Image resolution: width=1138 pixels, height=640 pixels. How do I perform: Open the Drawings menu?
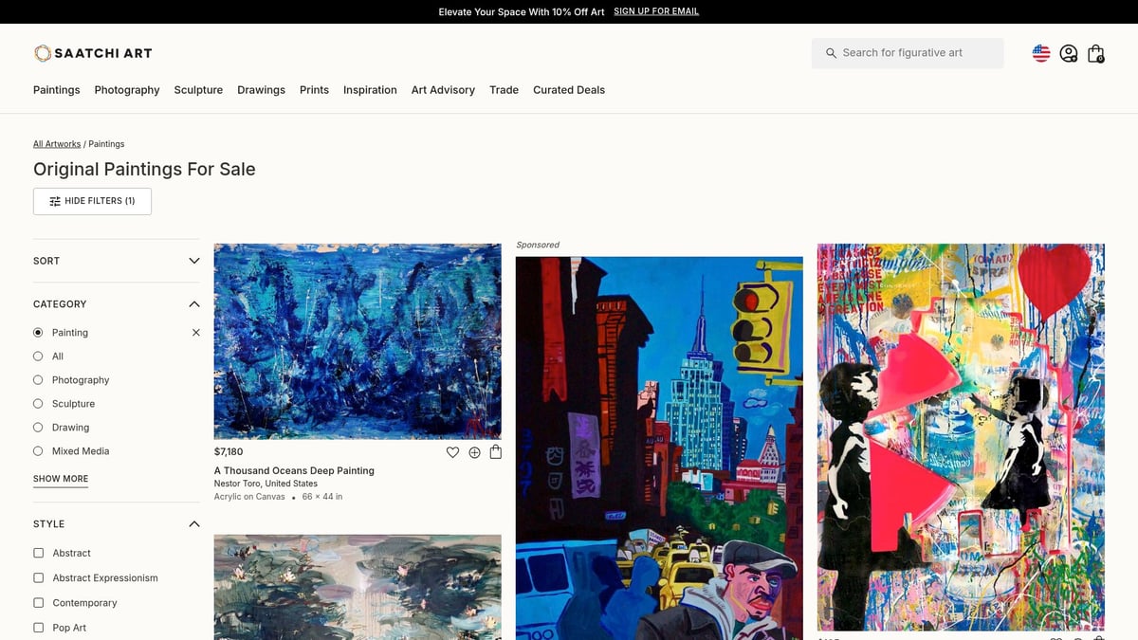click(261, 90)
